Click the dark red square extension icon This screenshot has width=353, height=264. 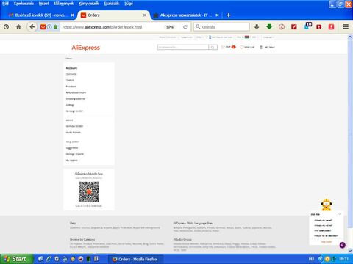click(x=319, y=27)
